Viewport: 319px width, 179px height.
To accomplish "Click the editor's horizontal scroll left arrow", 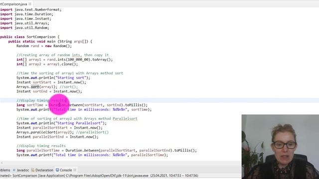I will pos(2,163).
